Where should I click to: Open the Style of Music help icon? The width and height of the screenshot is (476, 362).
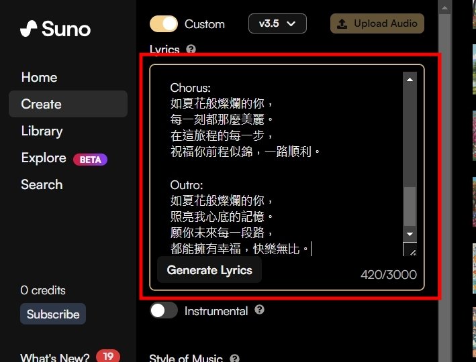234,359
